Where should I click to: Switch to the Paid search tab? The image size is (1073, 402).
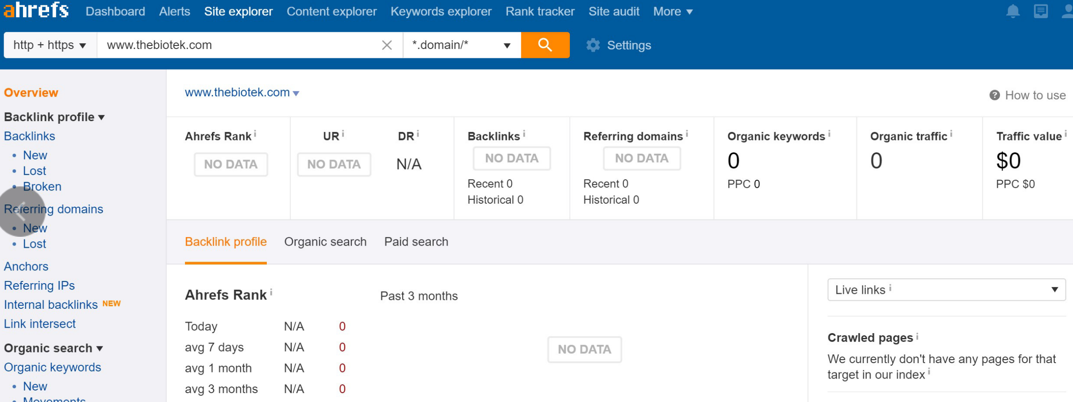click(x=416, y=242)
